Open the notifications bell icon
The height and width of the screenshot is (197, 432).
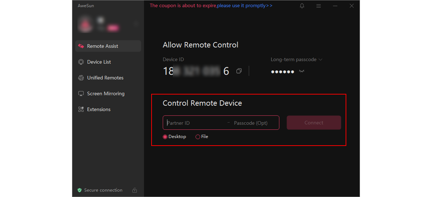(x=302, y=6)
